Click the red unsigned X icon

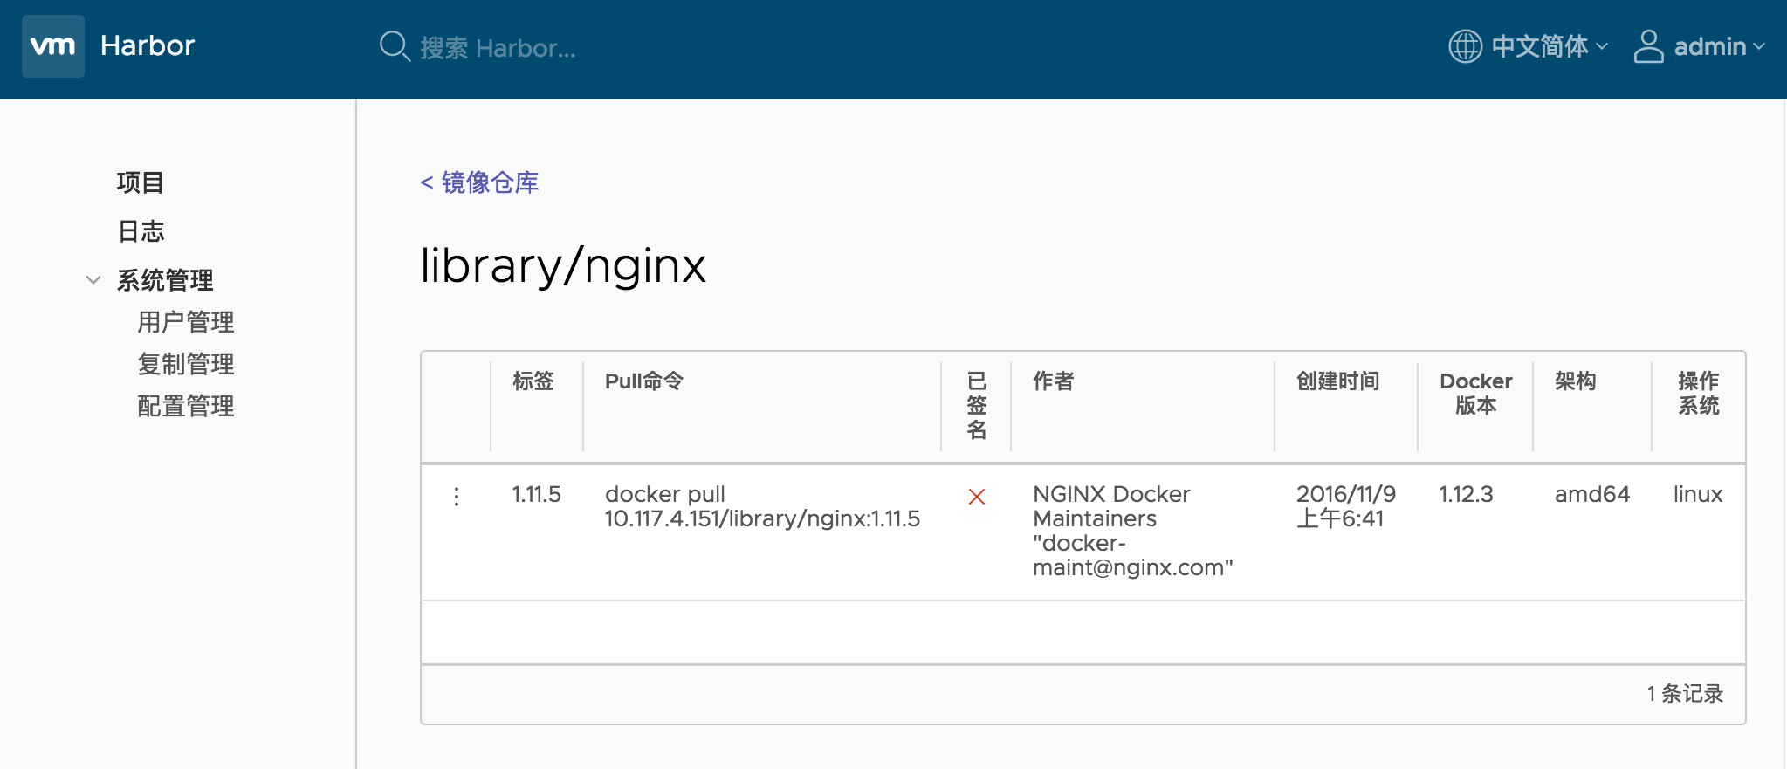(976, 497)
